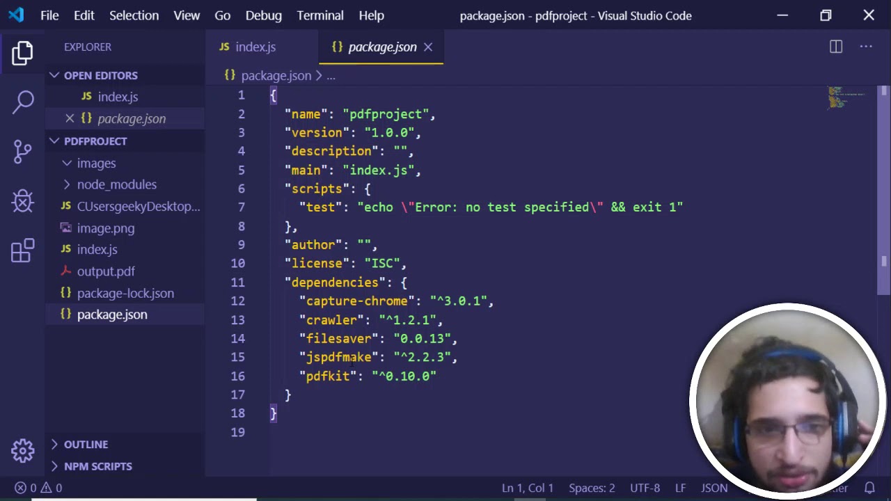
Task: Expand the Outline panel
Action: pyautogui.click(x=86, y=444)
